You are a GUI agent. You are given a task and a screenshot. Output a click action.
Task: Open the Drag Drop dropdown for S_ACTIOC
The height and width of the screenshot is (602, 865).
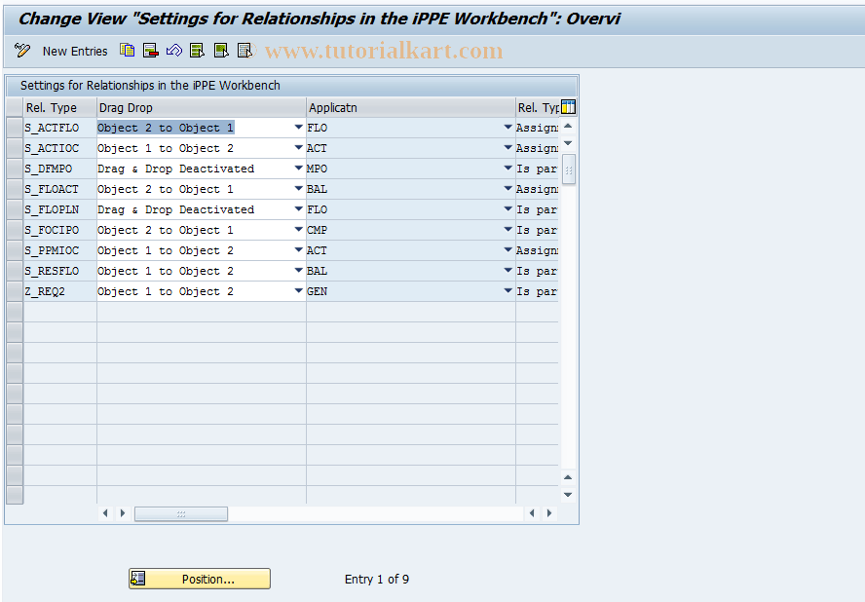[x=296, y=148]
